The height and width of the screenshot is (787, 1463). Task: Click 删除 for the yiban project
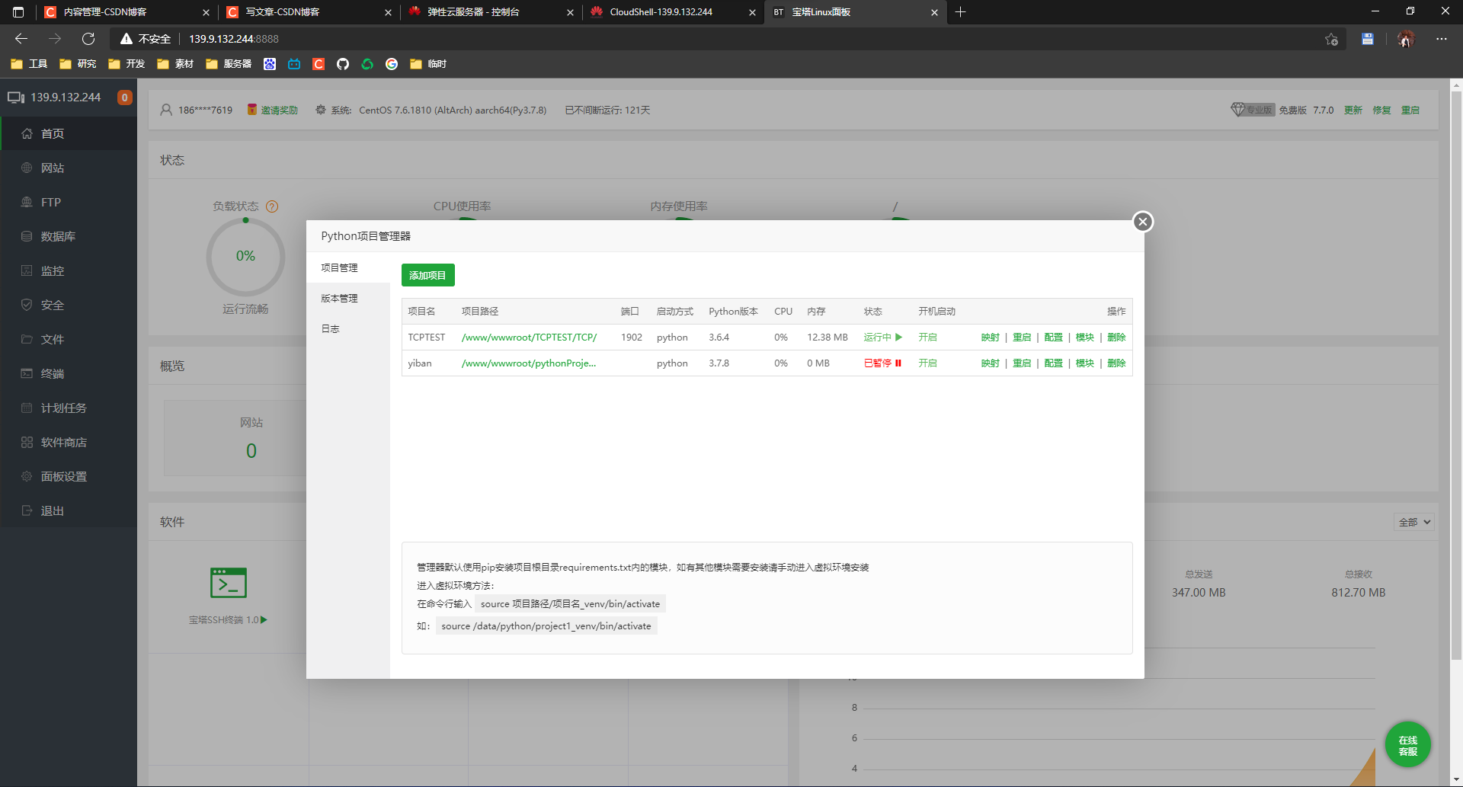pyautogui.click(x=1116, y=363)
